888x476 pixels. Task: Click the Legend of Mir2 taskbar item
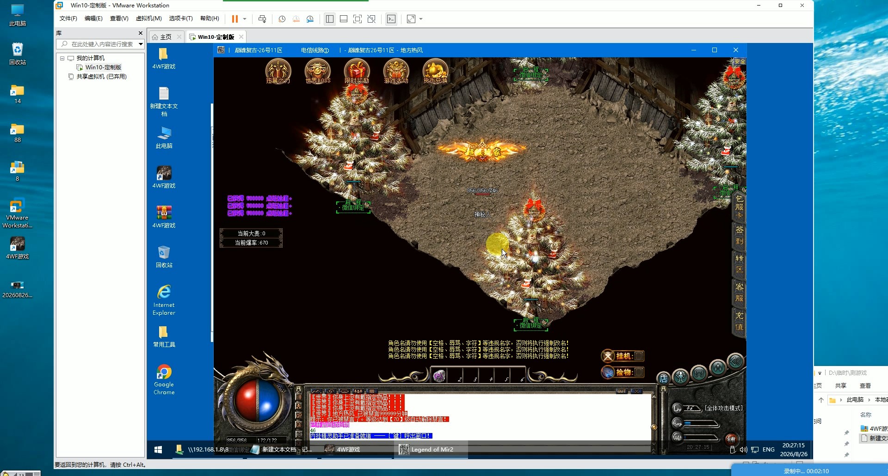431,450
